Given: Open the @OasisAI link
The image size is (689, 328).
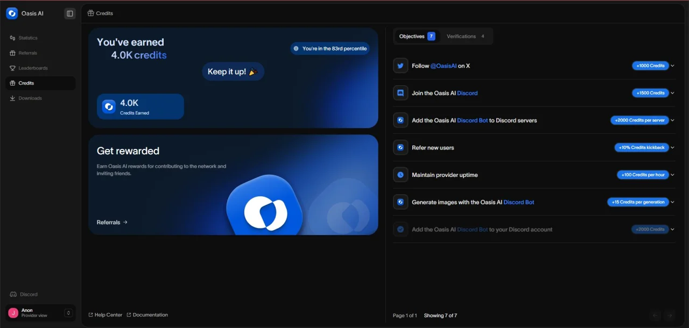Looking at the screenshot, I should click(x=444, y=66).
